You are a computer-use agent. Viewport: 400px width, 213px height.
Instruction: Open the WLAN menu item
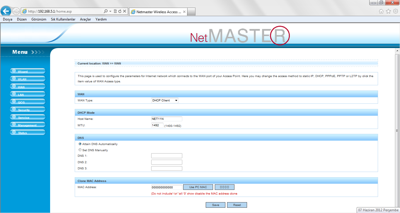click(x=28, y=79)
